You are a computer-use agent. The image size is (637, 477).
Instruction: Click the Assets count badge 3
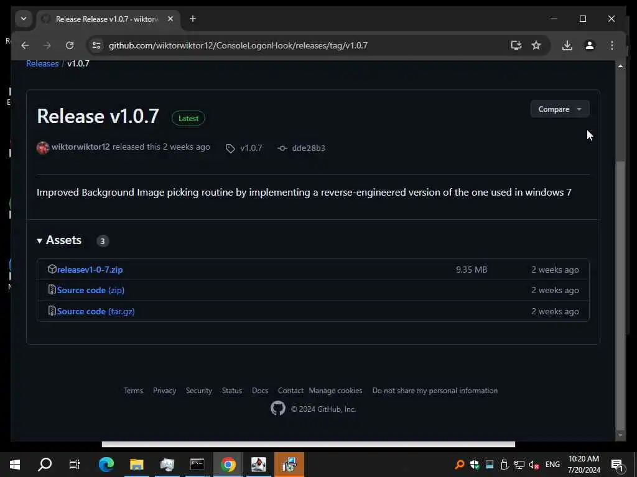click(x=103, y=241)
